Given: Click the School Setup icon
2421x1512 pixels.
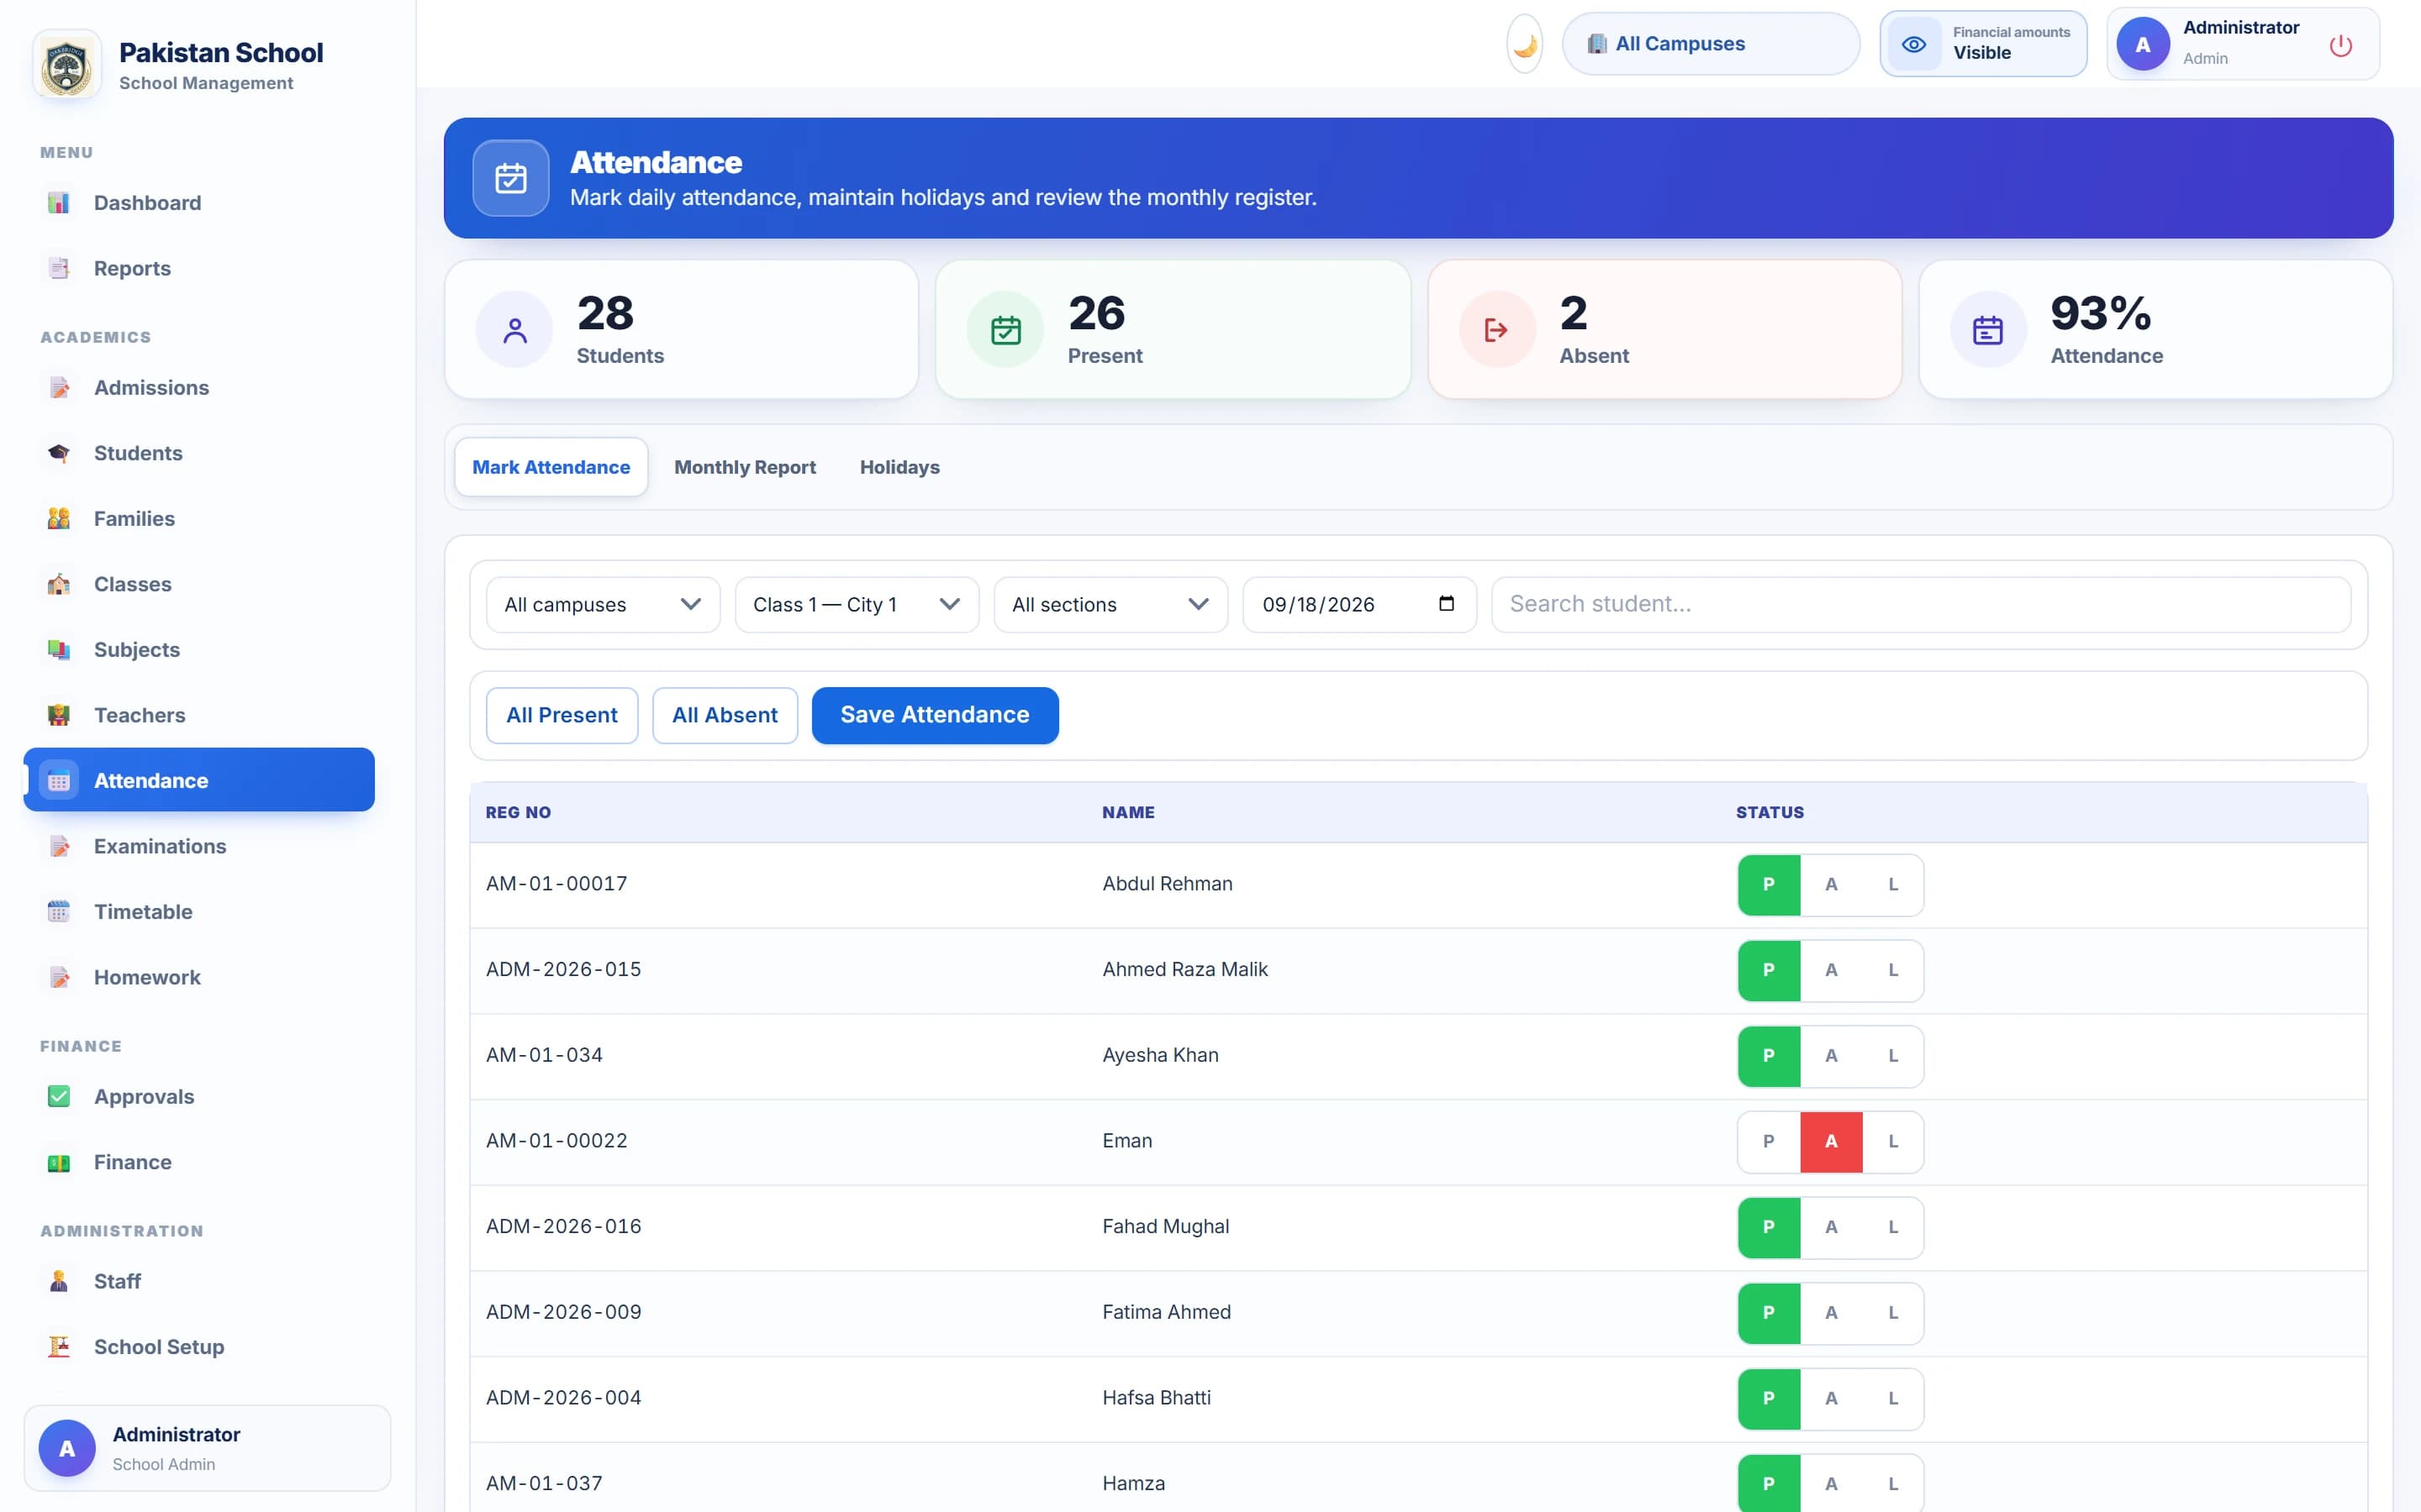Looking at the screenshot, I should pyautogui.click(x=59, y=1346).
